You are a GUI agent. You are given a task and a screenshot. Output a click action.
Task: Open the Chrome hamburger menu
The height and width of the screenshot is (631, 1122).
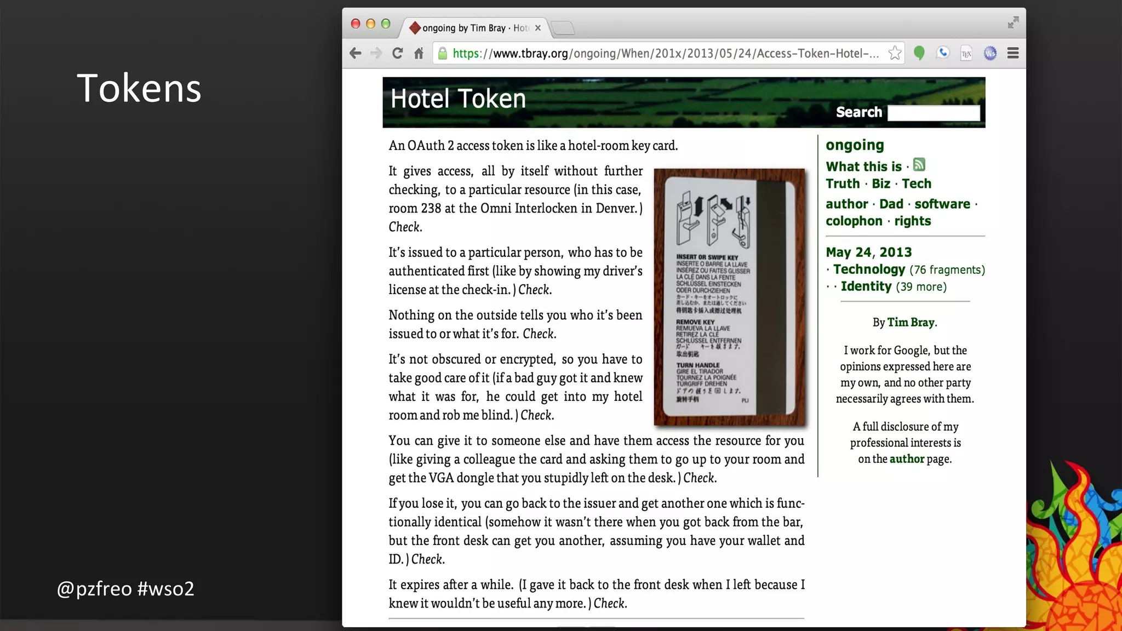(x=1013, y=53)
